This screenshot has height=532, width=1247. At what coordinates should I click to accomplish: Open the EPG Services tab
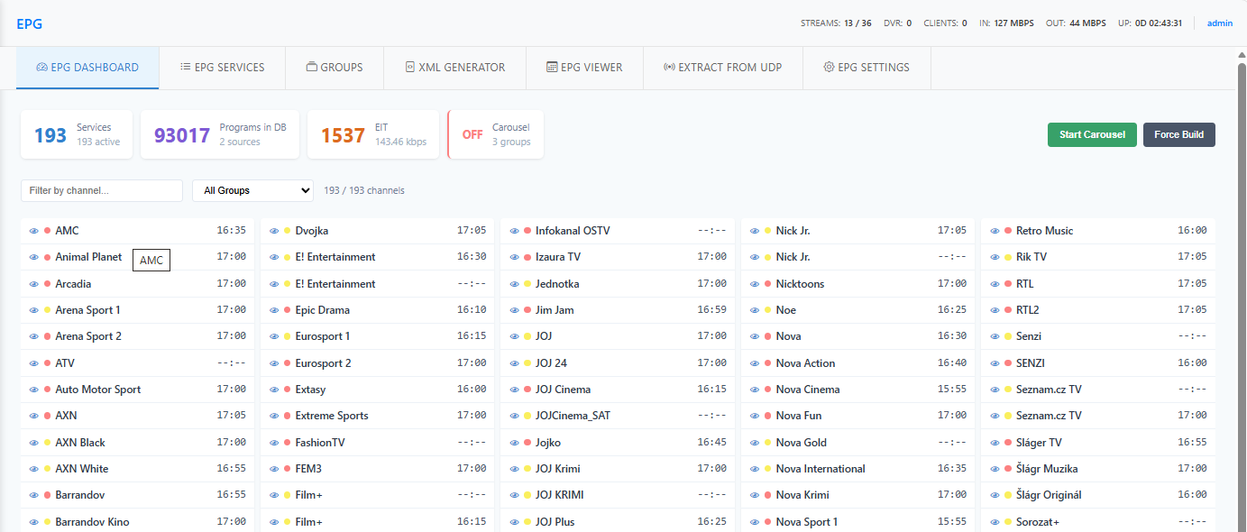coord(222,68)
